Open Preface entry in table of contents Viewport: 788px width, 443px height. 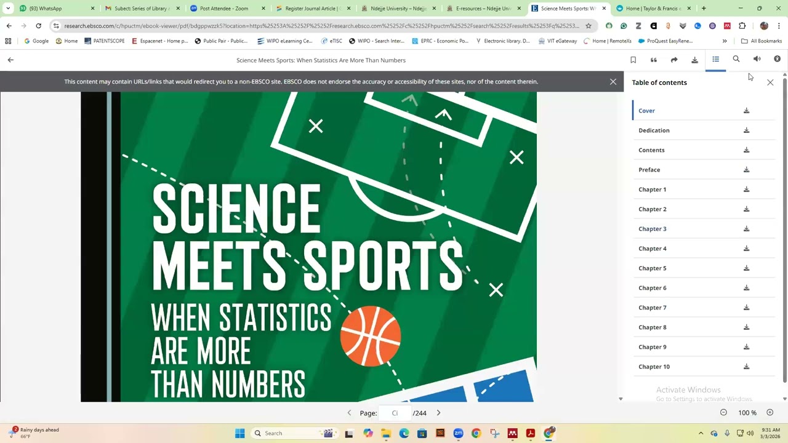(649, 170)
